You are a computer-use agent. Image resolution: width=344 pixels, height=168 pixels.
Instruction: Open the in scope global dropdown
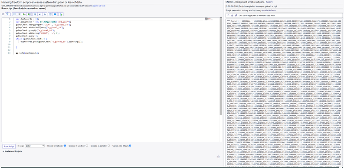[35, 146]
